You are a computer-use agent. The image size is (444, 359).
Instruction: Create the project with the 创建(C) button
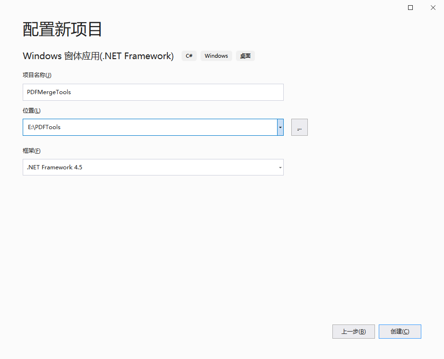[400, 332]
